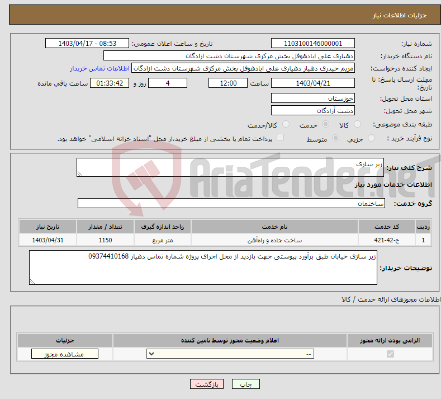Click the unit cell متر مربع

pyautogui.click(x=163, y=240)
